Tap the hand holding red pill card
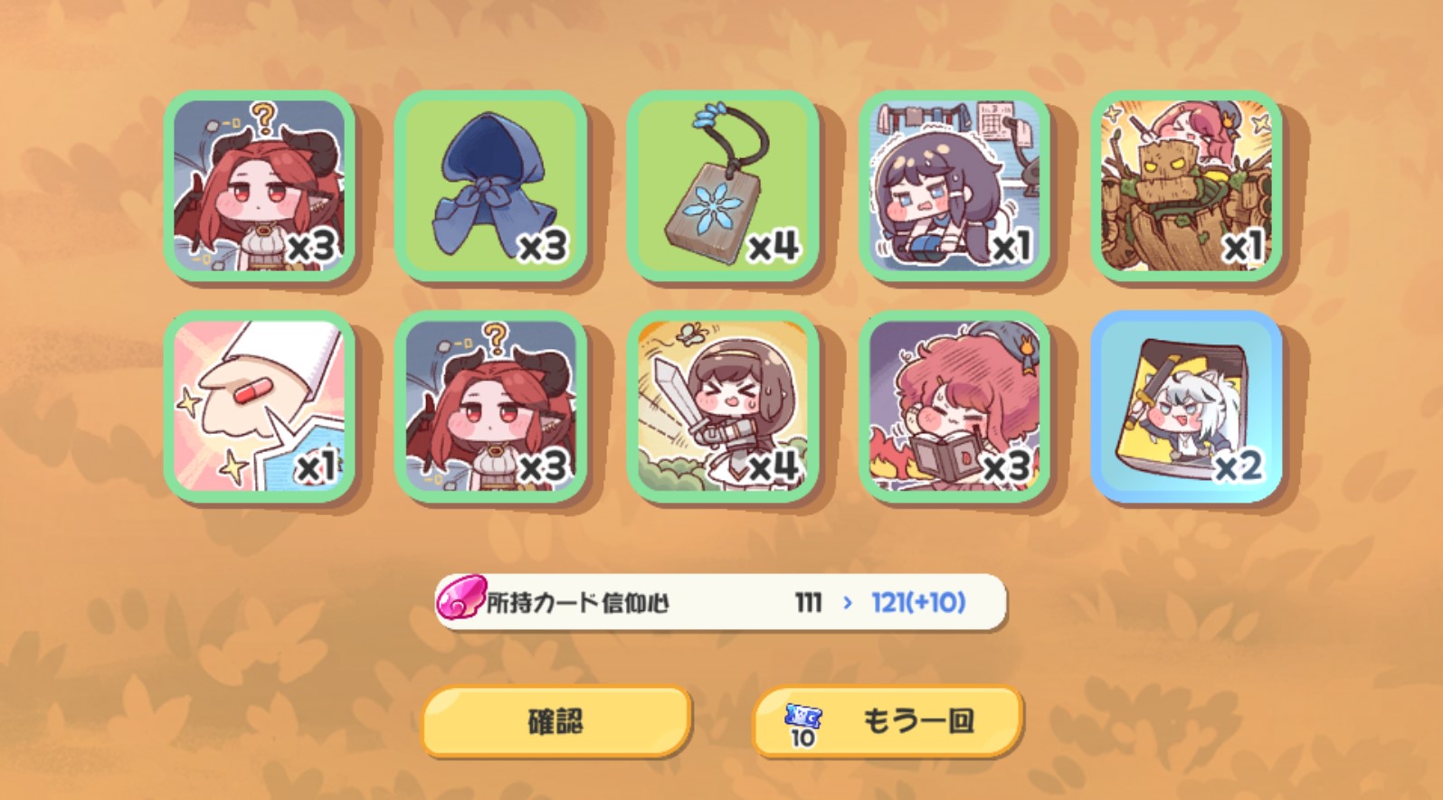The image size is (1443, 800). coord(260,407)
